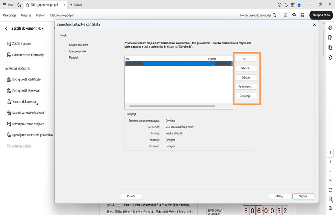Viewport: 335px width, 216px height.
Task: Star the 2021_opencollege.pdf tab
Action: [x=27, y=5]
